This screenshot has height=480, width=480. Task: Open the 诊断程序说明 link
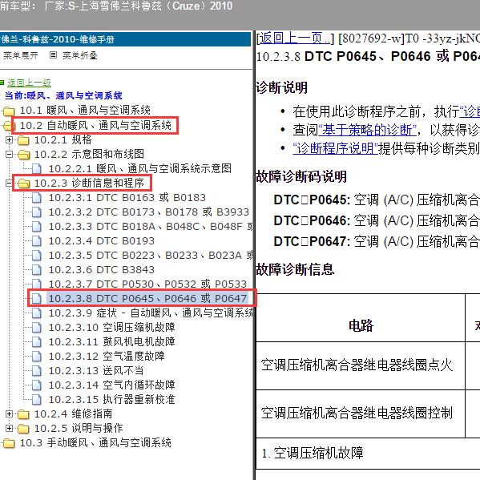pyautogui.click(x=336, y=148)
